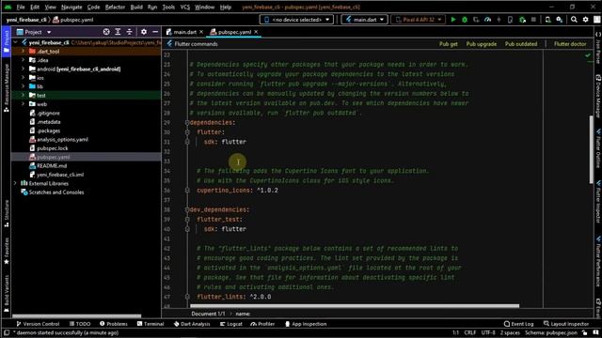
Task: Open main.dart run configuration dropdown
Action: pyautogui.click(x=364, y=20)
